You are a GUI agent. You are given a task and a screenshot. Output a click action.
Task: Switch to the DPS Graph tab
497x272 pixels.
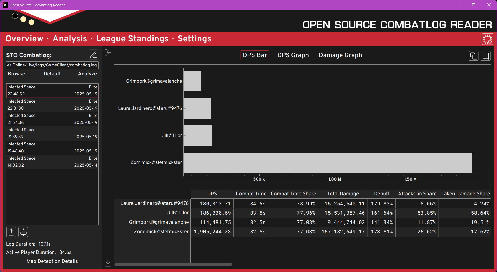[x=293, y=55]
